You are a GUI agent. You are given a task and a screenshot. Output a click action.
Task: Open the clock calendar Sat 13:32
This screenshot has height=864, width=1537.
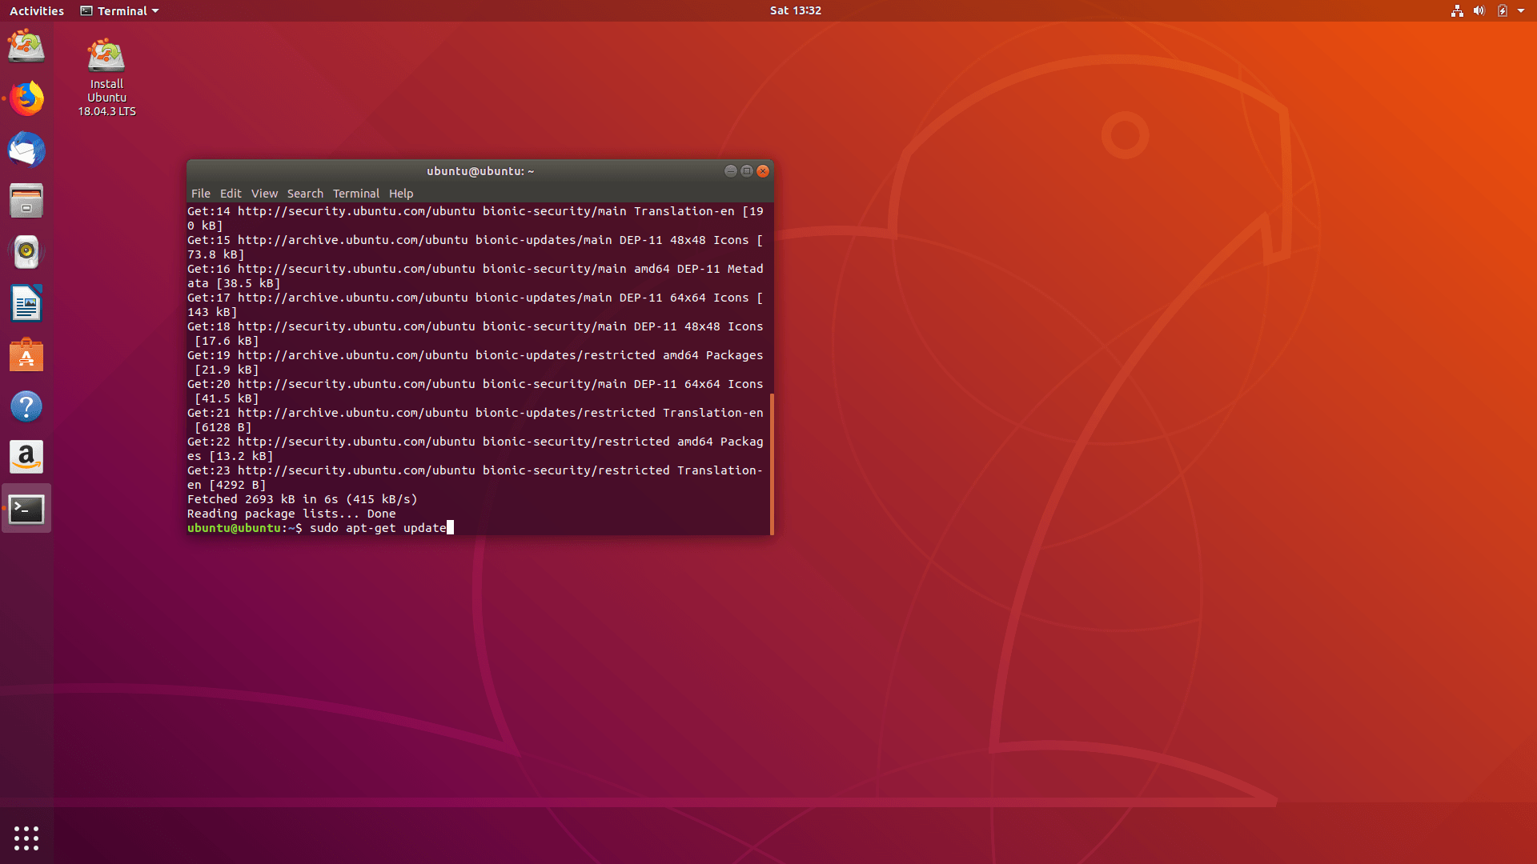pos(795,11)
